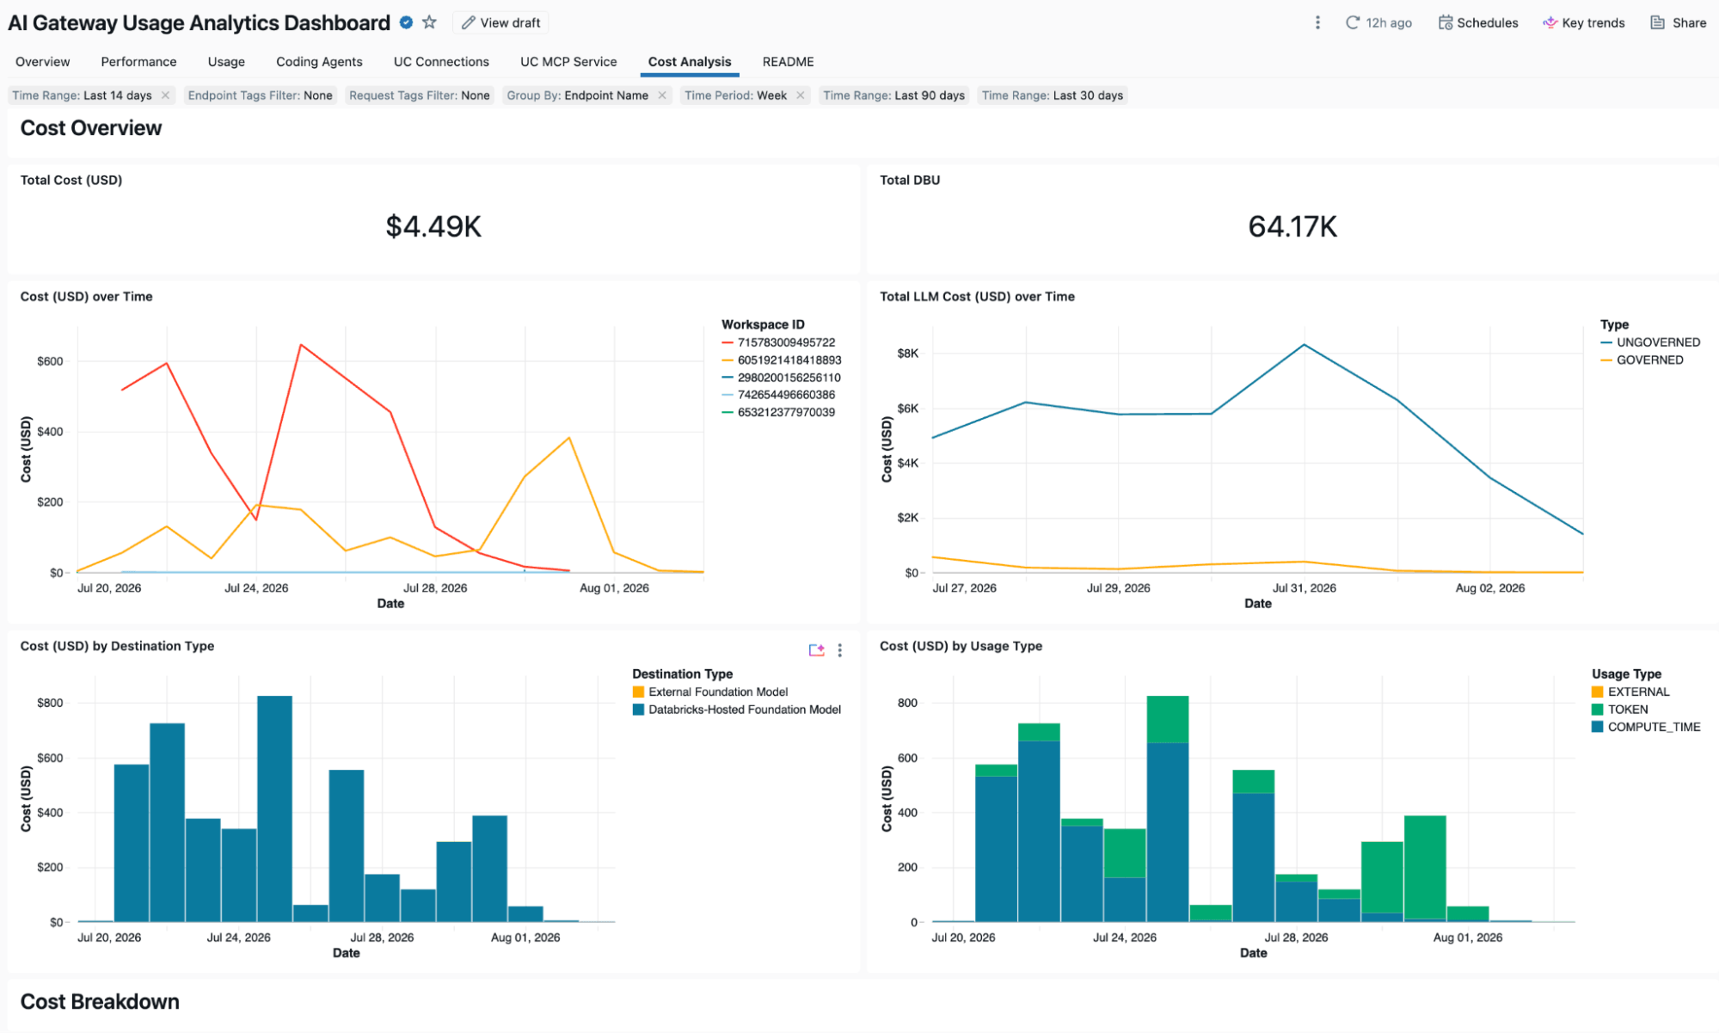Click the verified badge next to dashboard title

click(407, 22)
